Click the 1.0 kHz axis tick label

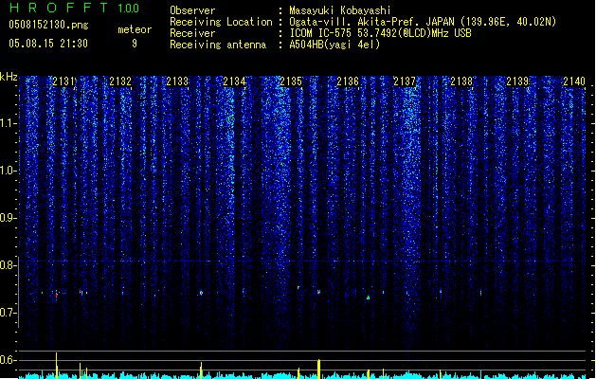click(8, 171)
